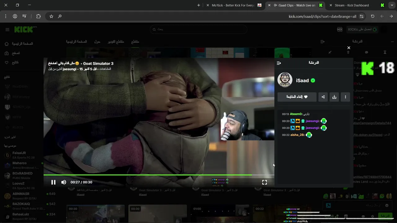Open emoji picker in chat input
The height and width of the screenshot is (223, 397).
(x=387, y=205)
